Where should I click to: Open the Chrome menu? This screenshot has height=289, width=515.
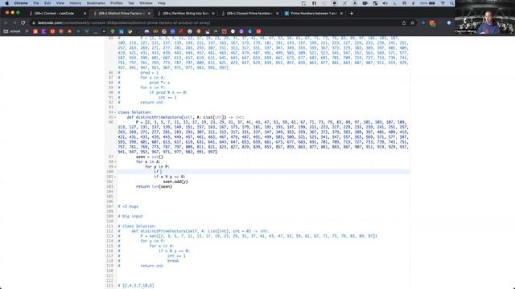[x=21, y=3]
